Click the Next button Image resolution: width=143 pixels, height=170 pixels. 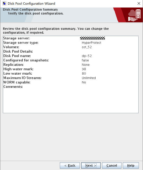(x=91, y=165)
